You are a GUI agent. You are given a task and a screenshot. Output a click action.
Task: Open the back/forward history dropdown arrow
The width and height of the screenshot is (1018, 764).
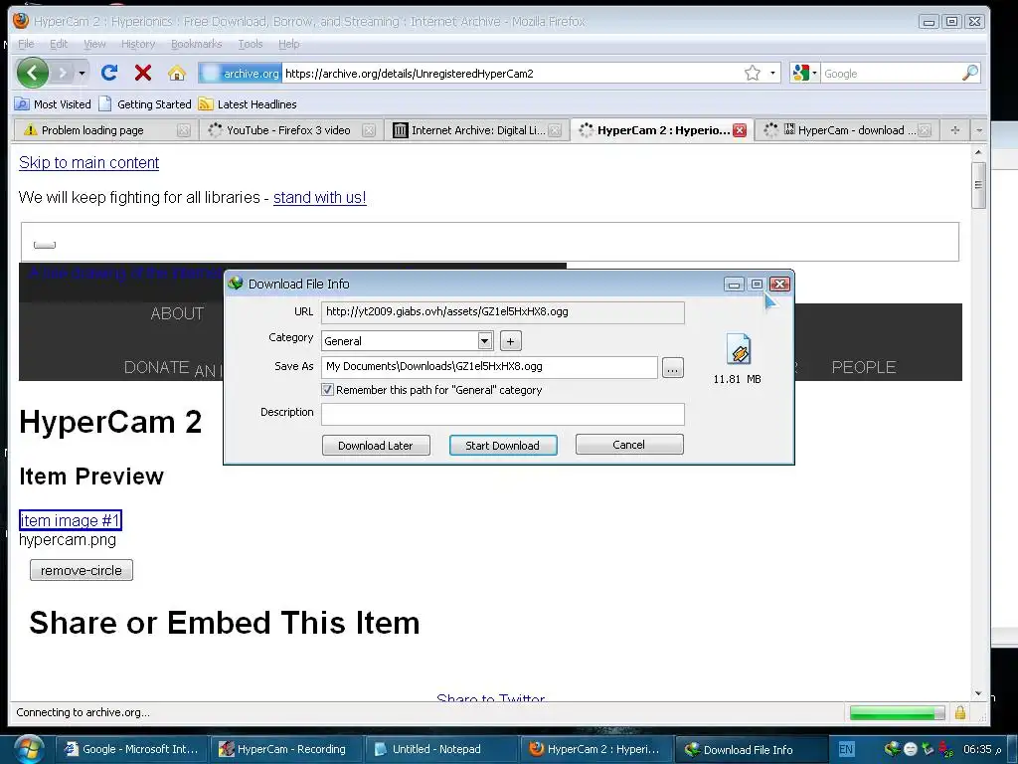[82, 73]
